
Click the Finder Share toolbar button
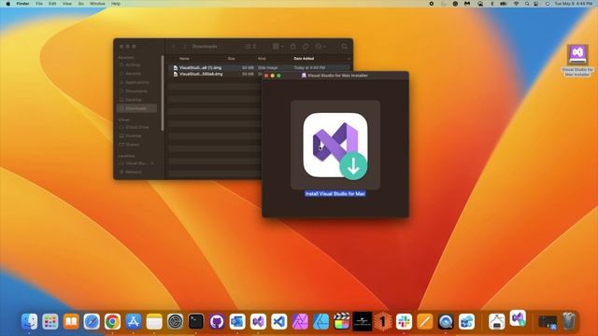pos(292,47)
